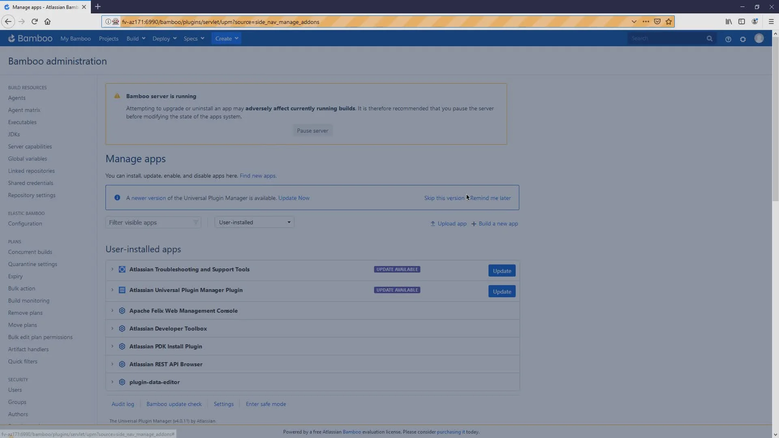Click the Atlassian REST API Browser icon
The height and width of the screenshot is (438, 779).
pyautogui.click(x=122, y=364)
